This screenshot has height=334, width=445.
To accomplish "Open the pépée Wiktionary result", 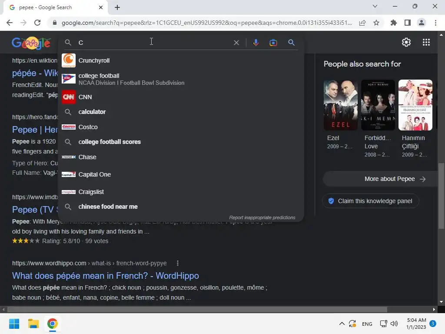I will 35,73.
